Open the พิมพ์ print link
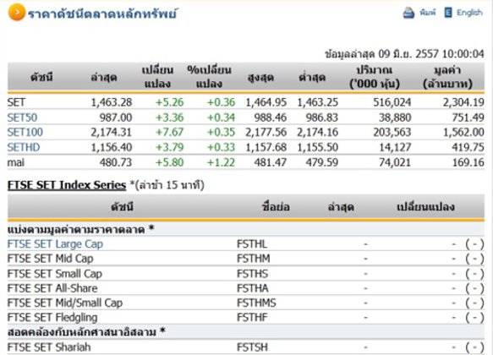 pyautogui.click(x=427, y=13)
